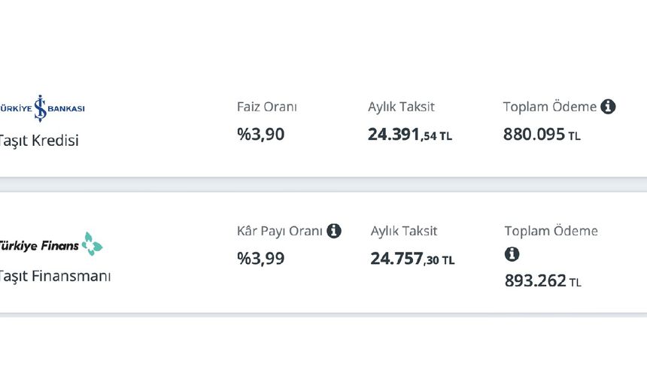Click İş Bankası Toplam Ödeme label
The width and height of the screenshot is (647, 379).
coord(549,107)
